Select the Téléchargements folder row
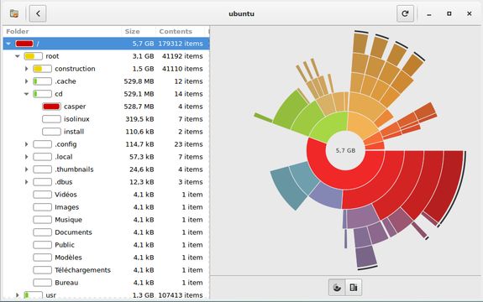The height and width of the screenshot is (302, 483). [106, 270]
